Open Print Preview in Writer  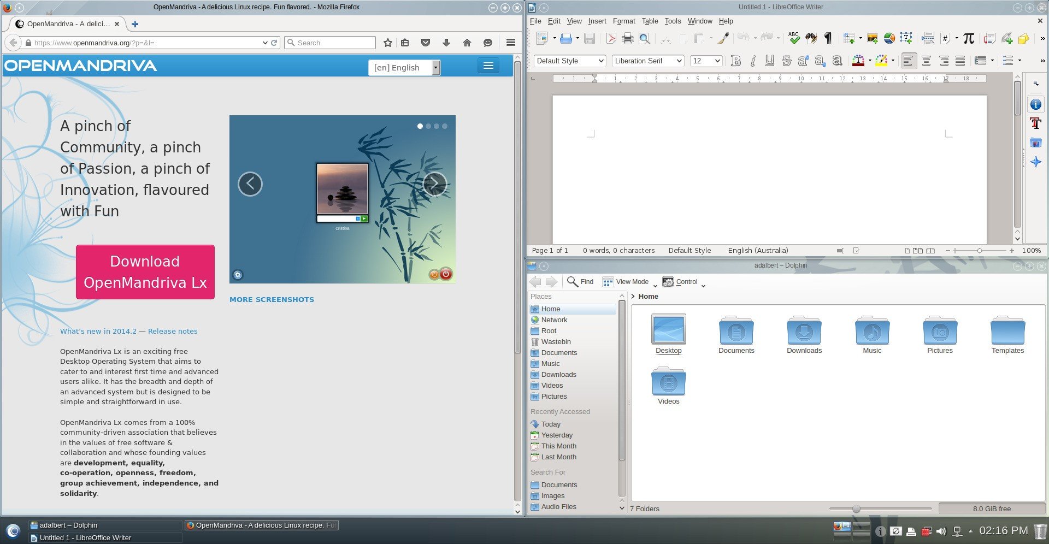pyautogui.click(x=645, y=38)
